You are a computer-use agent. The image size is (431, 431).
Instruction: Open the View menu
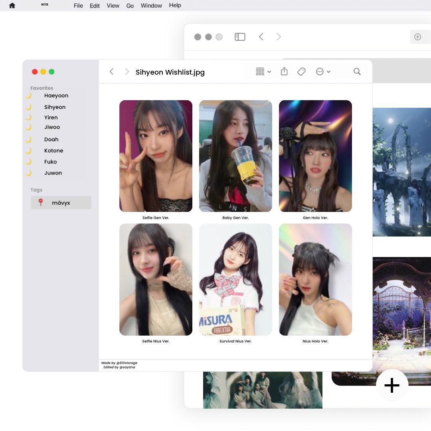tap(113, 6)
